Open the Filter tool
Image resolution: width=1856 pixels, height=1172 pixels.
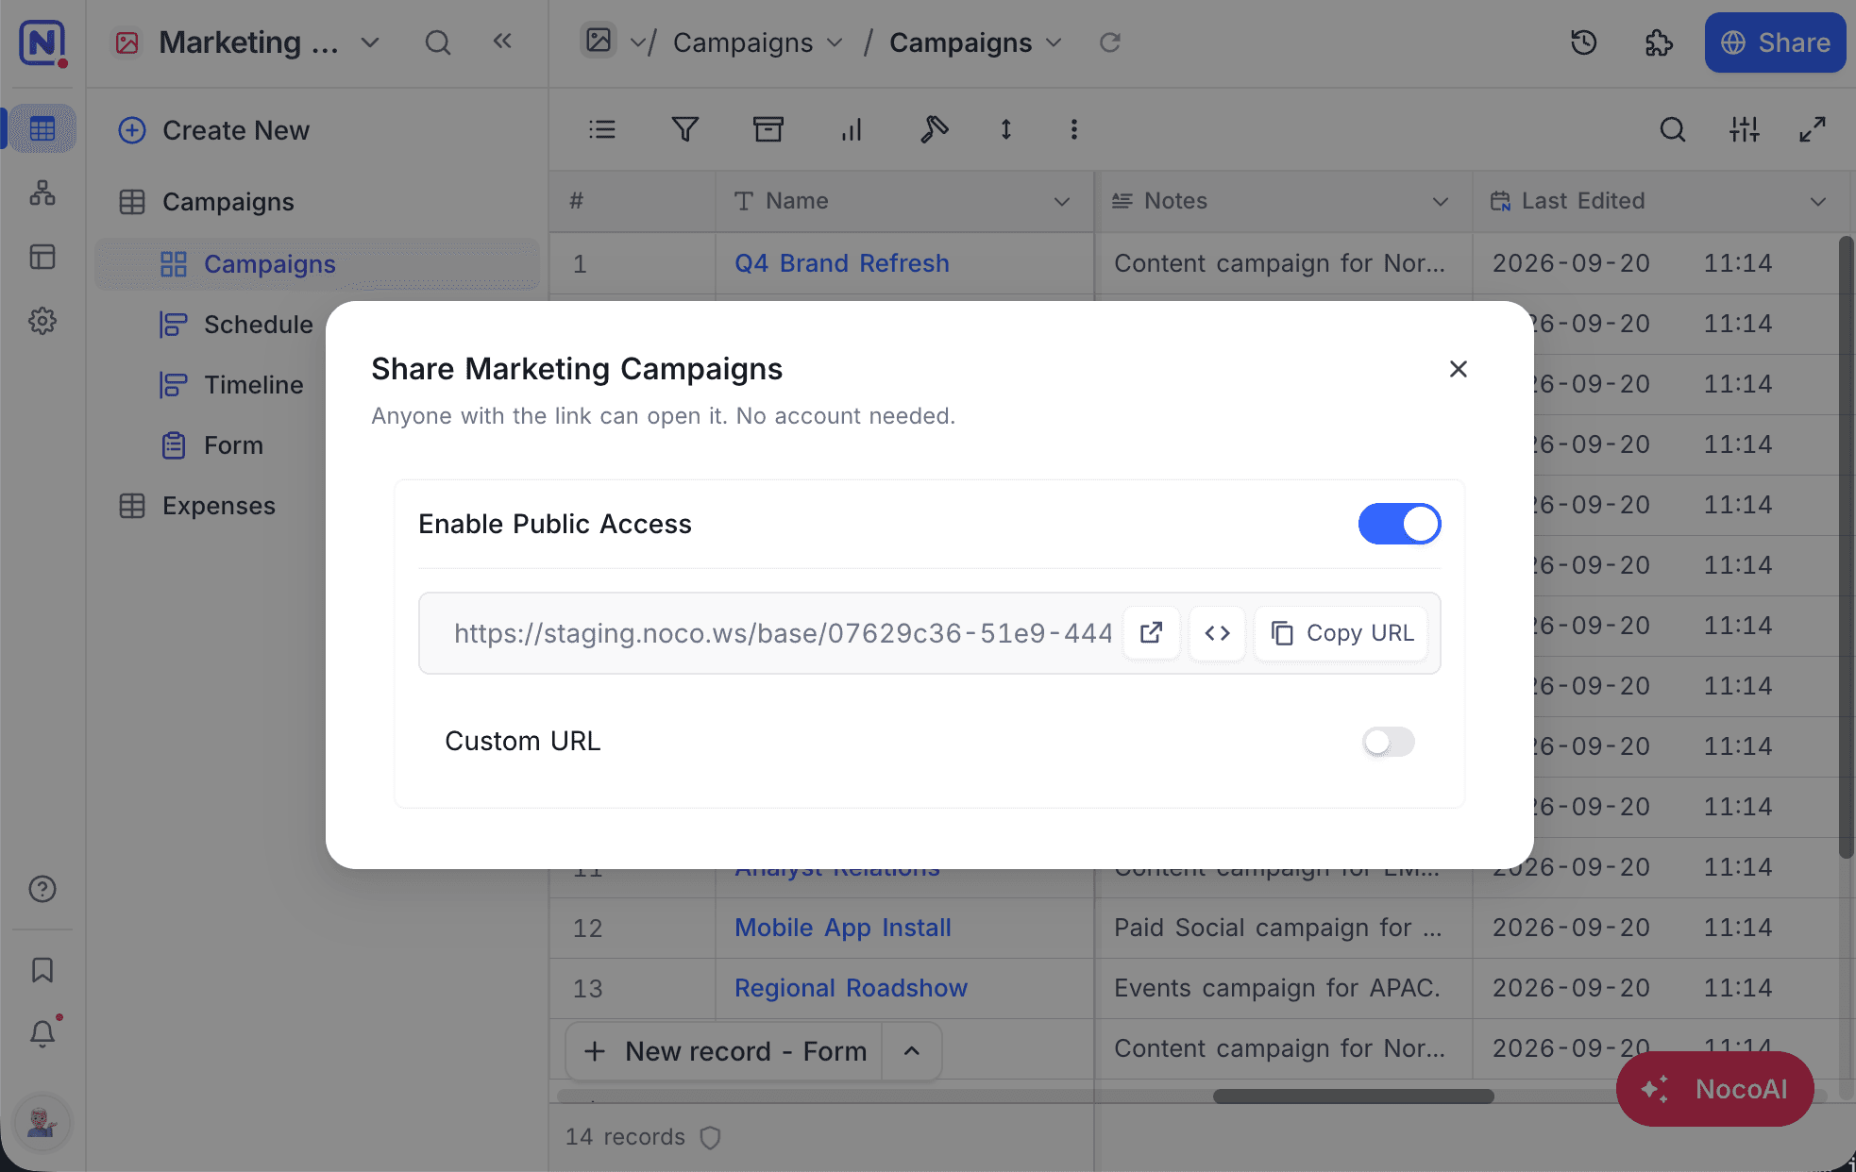coord(685,129)
